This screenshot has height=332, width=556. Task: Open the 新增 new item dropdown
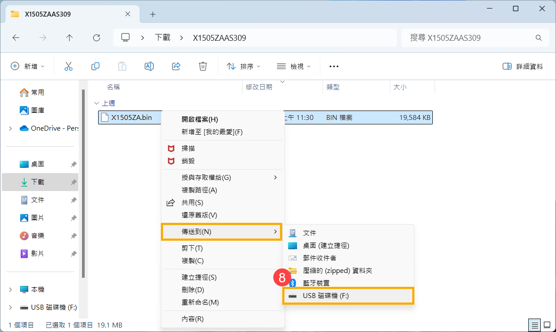(x=28, y=66)
